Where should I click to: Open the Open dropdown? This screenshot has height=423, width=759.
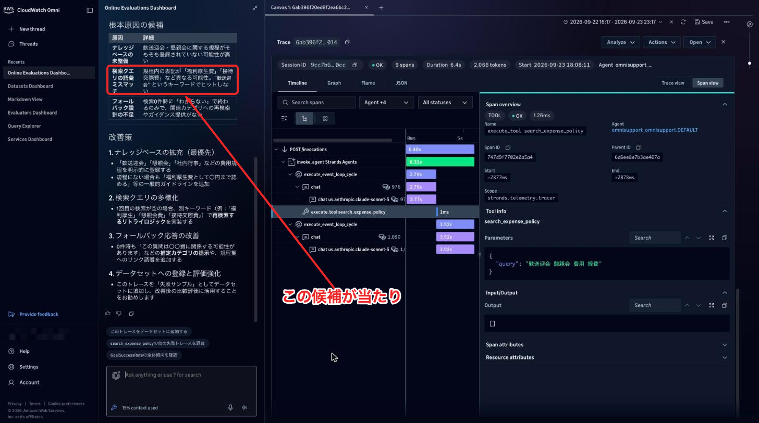700,42
